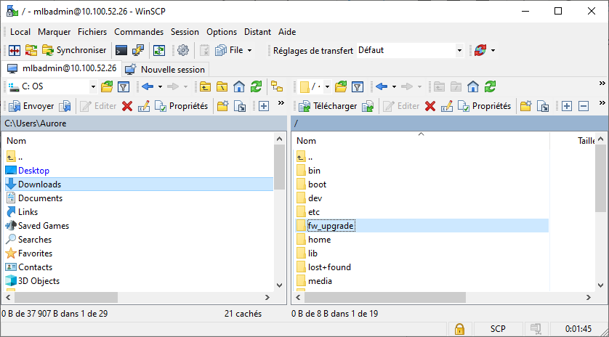Switch to the Nouvelle session tab

tap(166, 69)
